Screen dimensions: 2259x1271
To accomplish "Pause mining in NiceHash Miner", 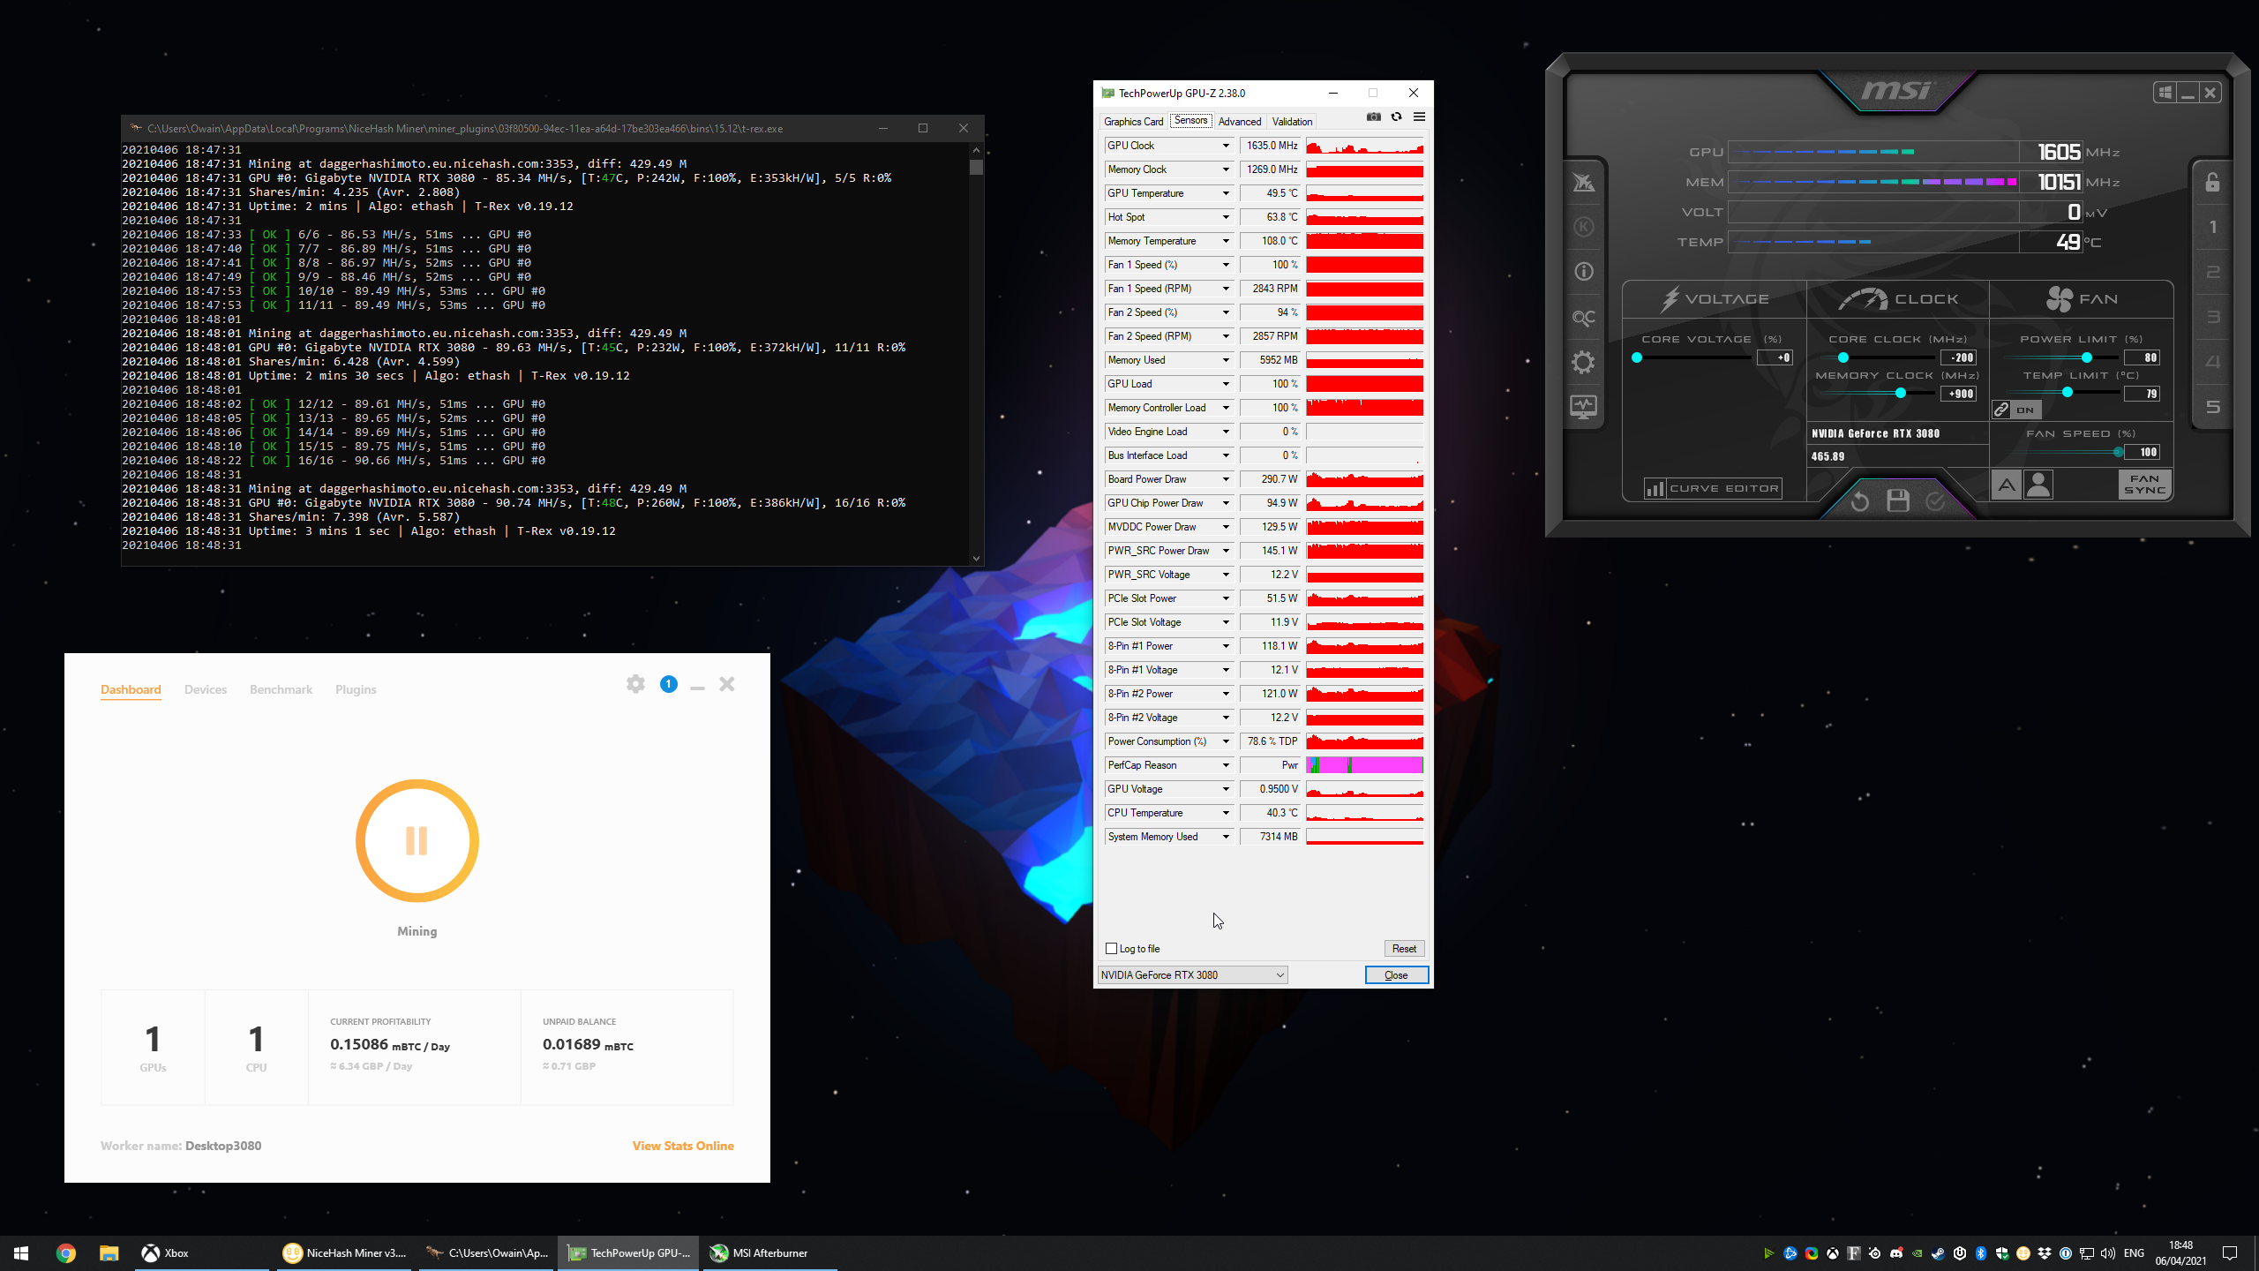I will 417,840.
